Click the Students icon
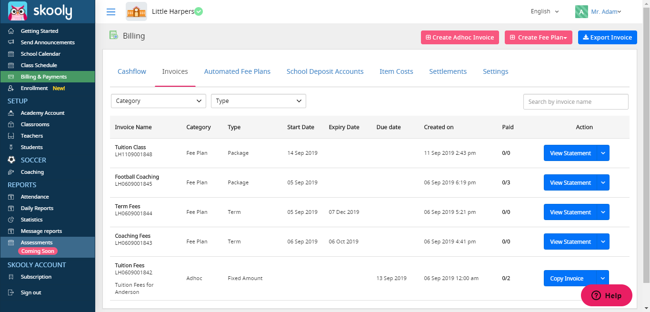650x312 pixels. [11, 147]
